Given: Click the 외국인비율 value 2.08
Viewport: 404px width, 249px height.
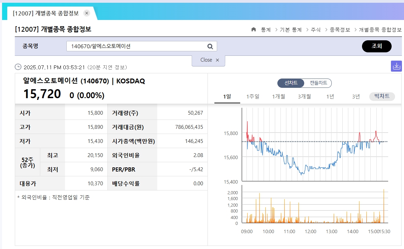Looking at the screenshot, I should point(198,155).
